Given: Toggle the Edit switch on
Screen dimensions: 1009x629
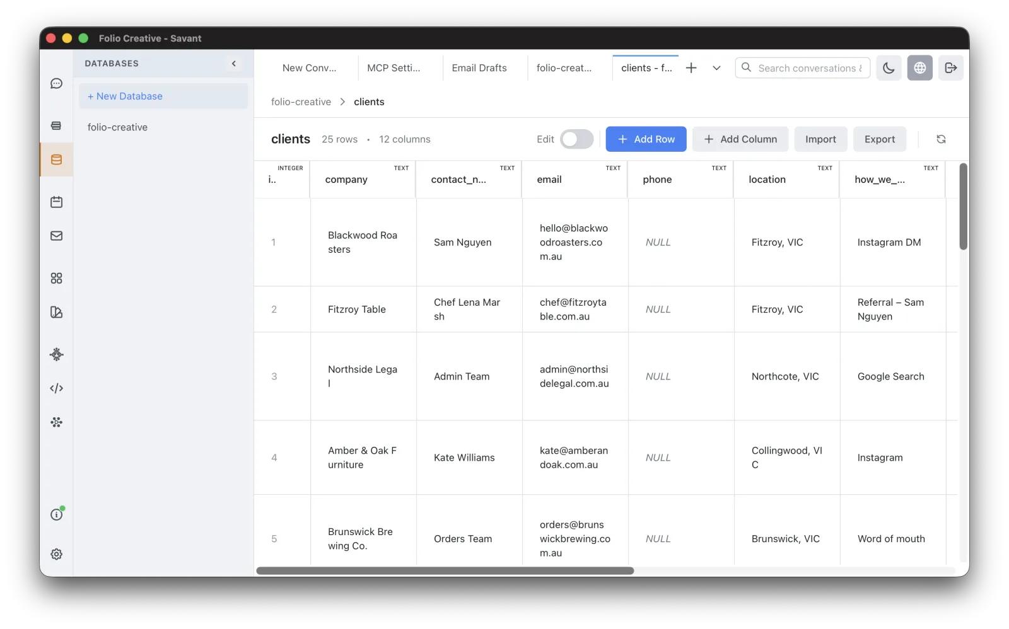Looking at the screenshot, I should pyautogui.click(x=576, y=139).
